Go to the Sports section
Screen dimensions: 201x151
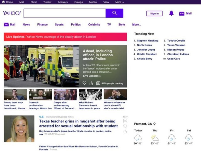tap(59, 25)
